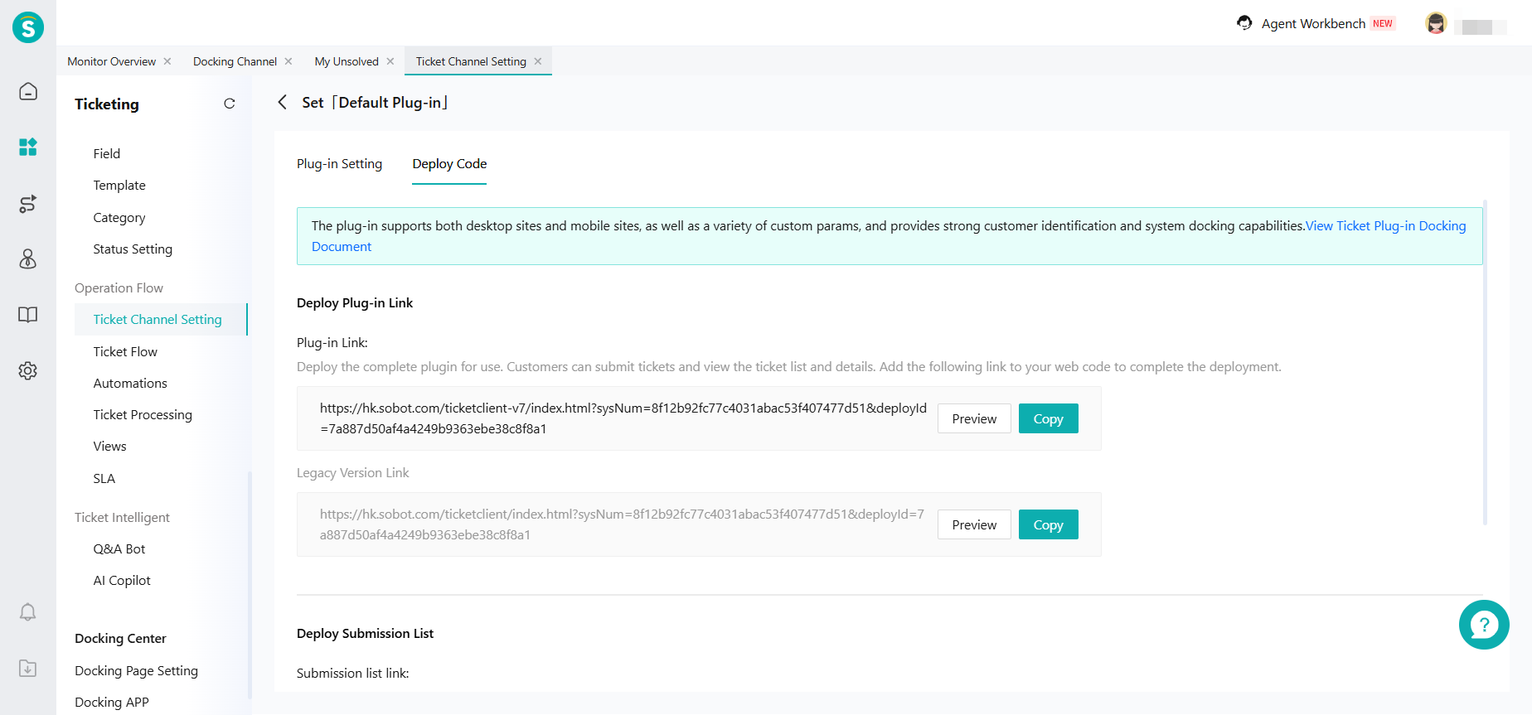The image size is (1532, 715).
Task: Close the Docking Channel tab
Action: (x=288, y=61)
